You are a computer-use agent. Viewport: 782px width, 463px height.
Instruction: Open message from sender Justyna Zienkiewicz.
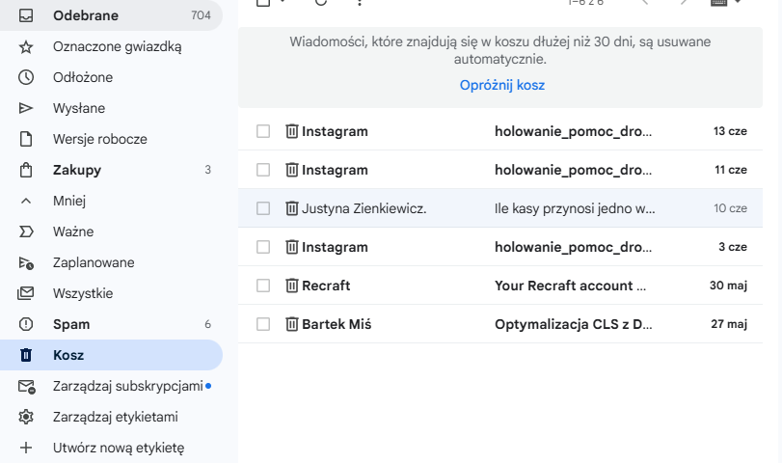pyautogui.click(x=364, y=208)
